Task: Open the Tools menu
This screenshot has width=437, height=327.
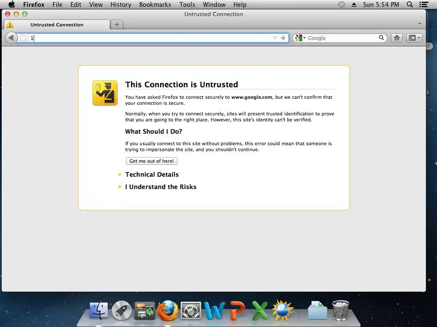Action: (187, 4)
